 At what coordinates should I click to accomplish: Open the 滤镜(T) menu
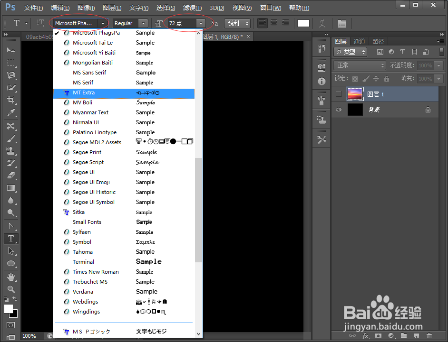tap(192, 8)
